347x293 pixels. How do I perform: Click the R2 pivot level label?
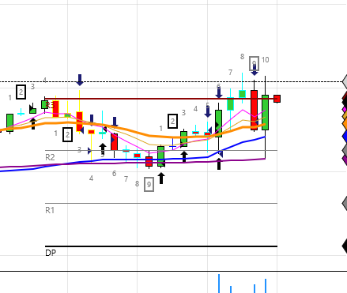coord(50,157)
